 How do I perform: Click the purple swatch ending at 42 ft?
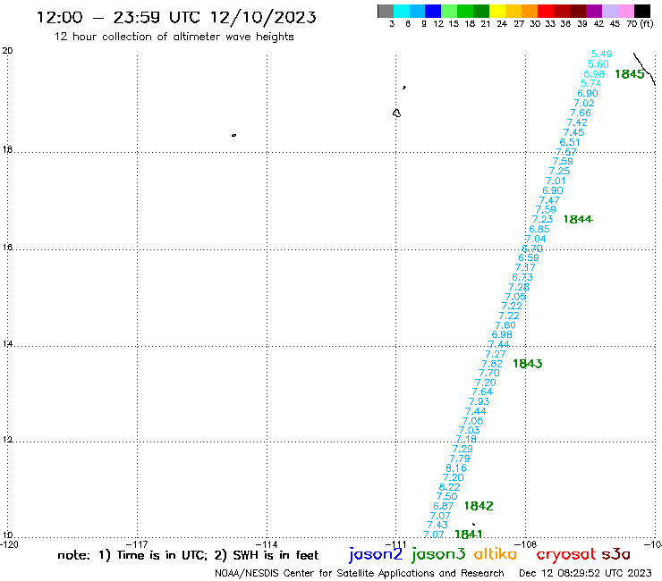pyautogui.click(x=594, y=11)
